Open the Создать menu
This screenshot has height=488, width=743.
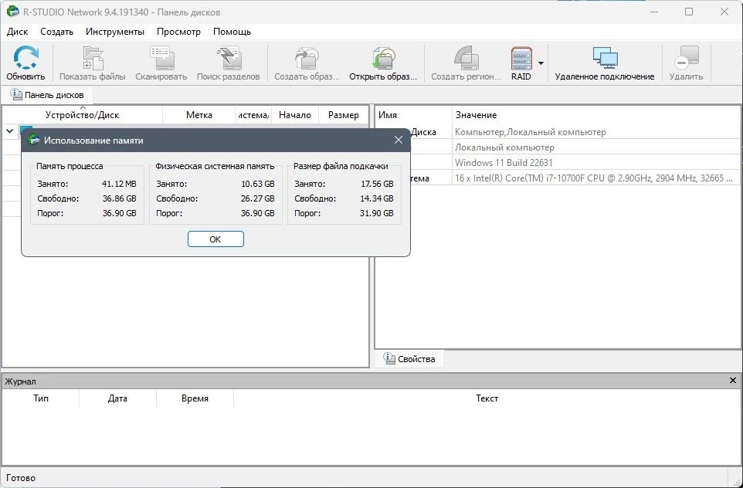coord(57,32)
